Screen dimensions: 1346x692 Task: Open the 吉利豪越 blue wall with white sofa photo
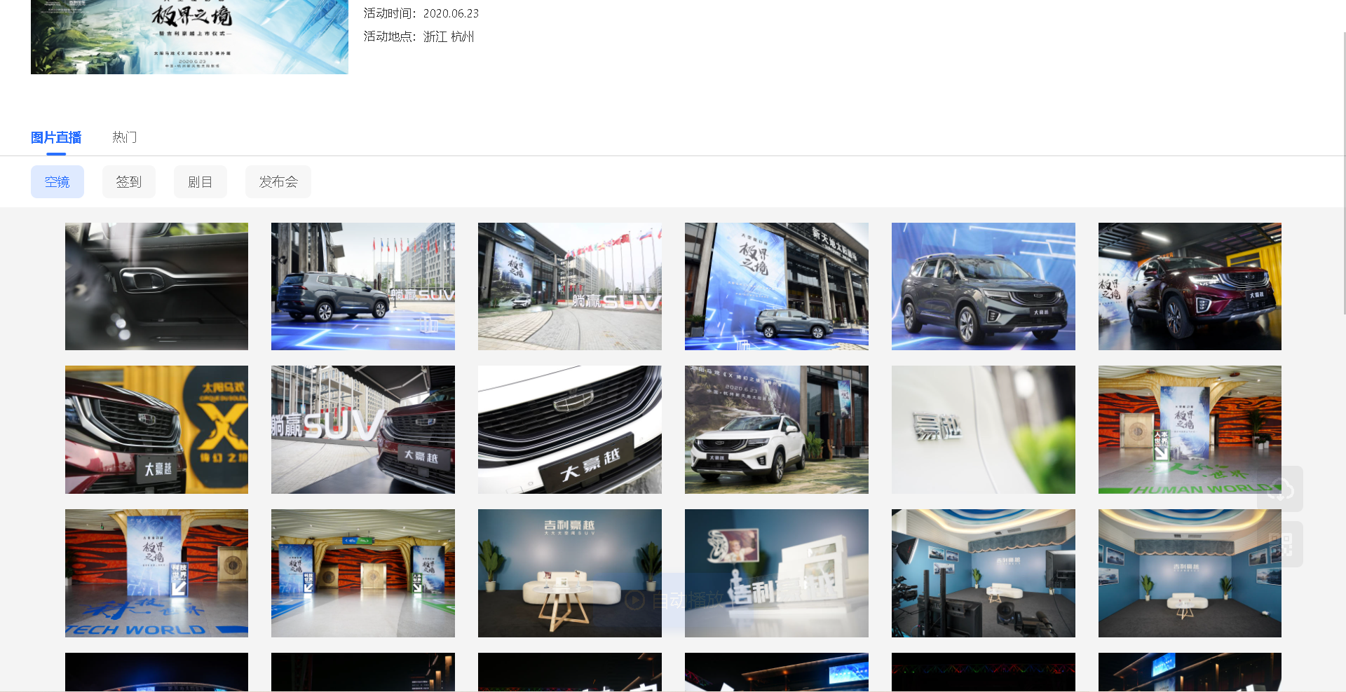(570, 573)
